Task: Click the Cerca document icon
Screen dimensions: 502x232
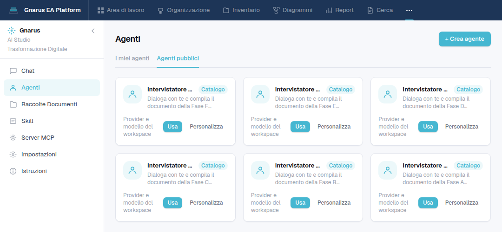Action: (370, 11)
